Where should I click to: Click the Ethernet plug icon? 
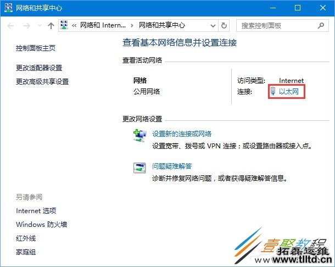pyautogui.click(x=273, y=91)
